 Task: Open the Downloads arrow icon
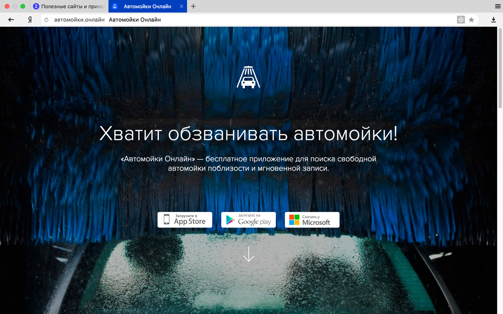pos(493,19)
